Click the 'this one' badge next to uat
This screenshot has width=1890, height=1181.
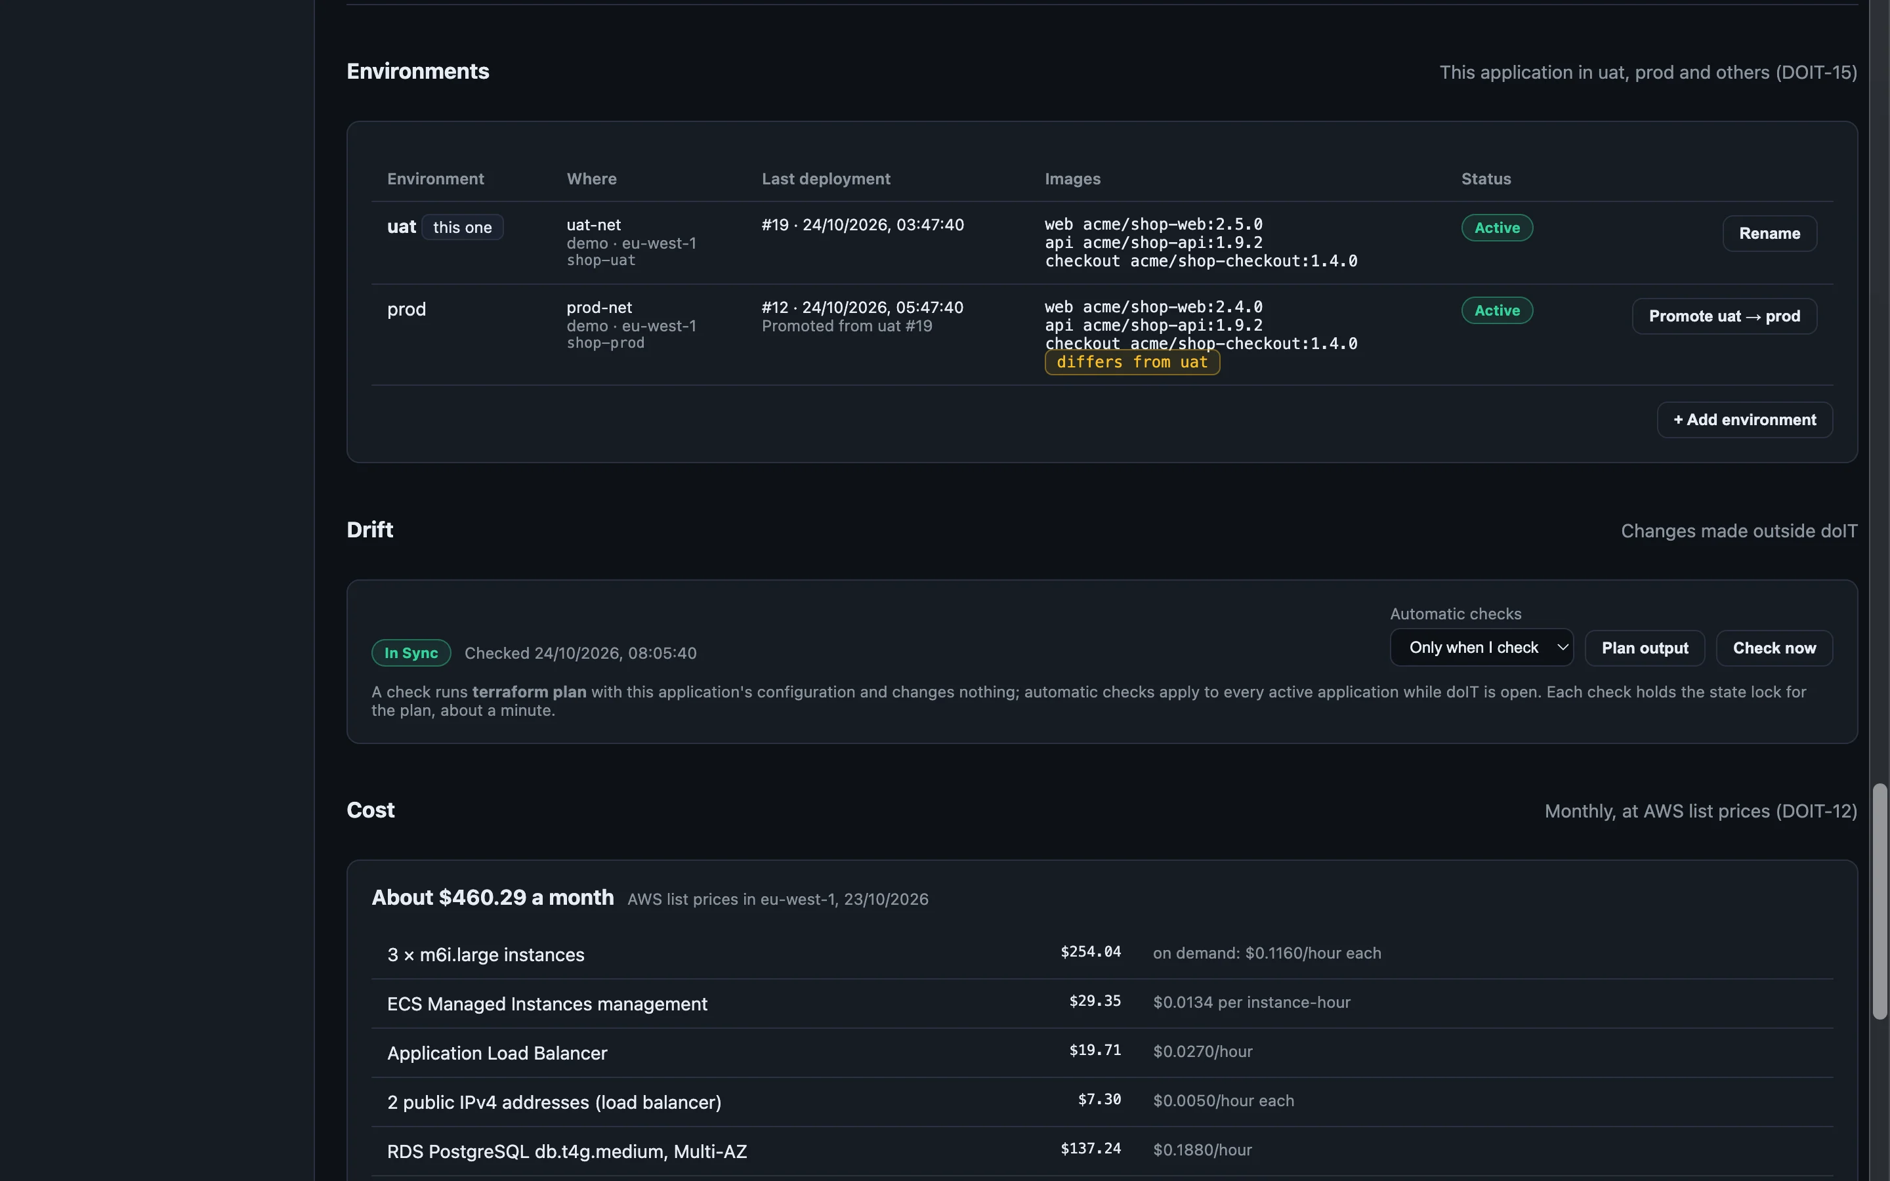coord(463,227)
